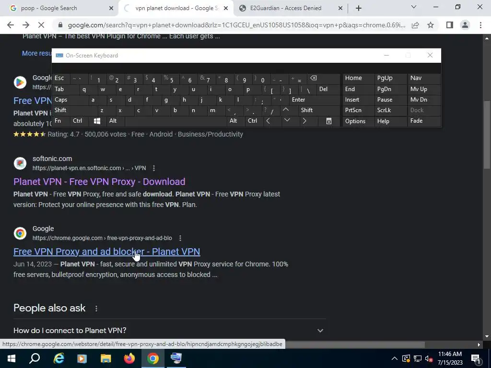Viewport: 491px width, 368px height.
Task: Click the share icon in the address bar
Action: (x=415, y=25)
